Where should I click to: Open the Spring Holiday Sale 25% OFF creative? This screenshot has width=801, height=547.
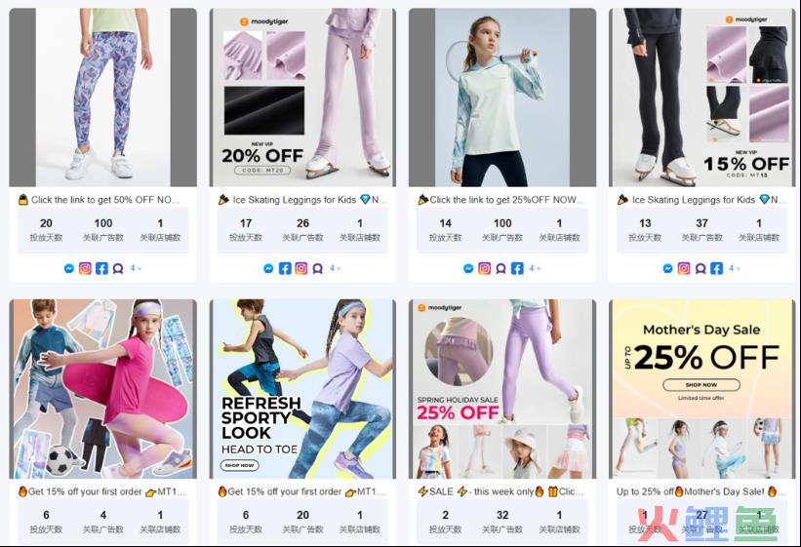[502, 389]
